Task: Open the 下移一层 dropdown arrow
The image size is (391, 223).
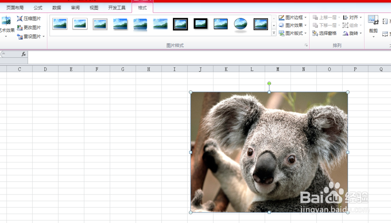Action: pos(339,25)
